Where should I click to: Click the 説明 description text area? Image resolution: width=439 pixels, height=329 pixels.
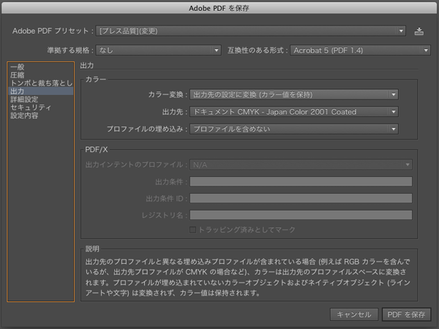[x=248, y=277]
